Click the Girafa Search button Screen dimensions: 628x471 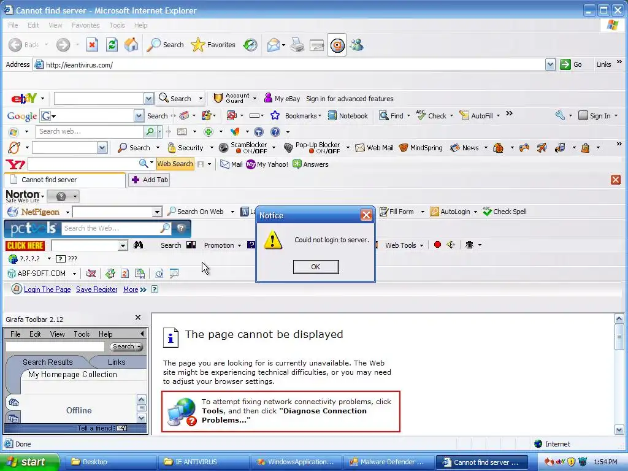click(126, 347)
